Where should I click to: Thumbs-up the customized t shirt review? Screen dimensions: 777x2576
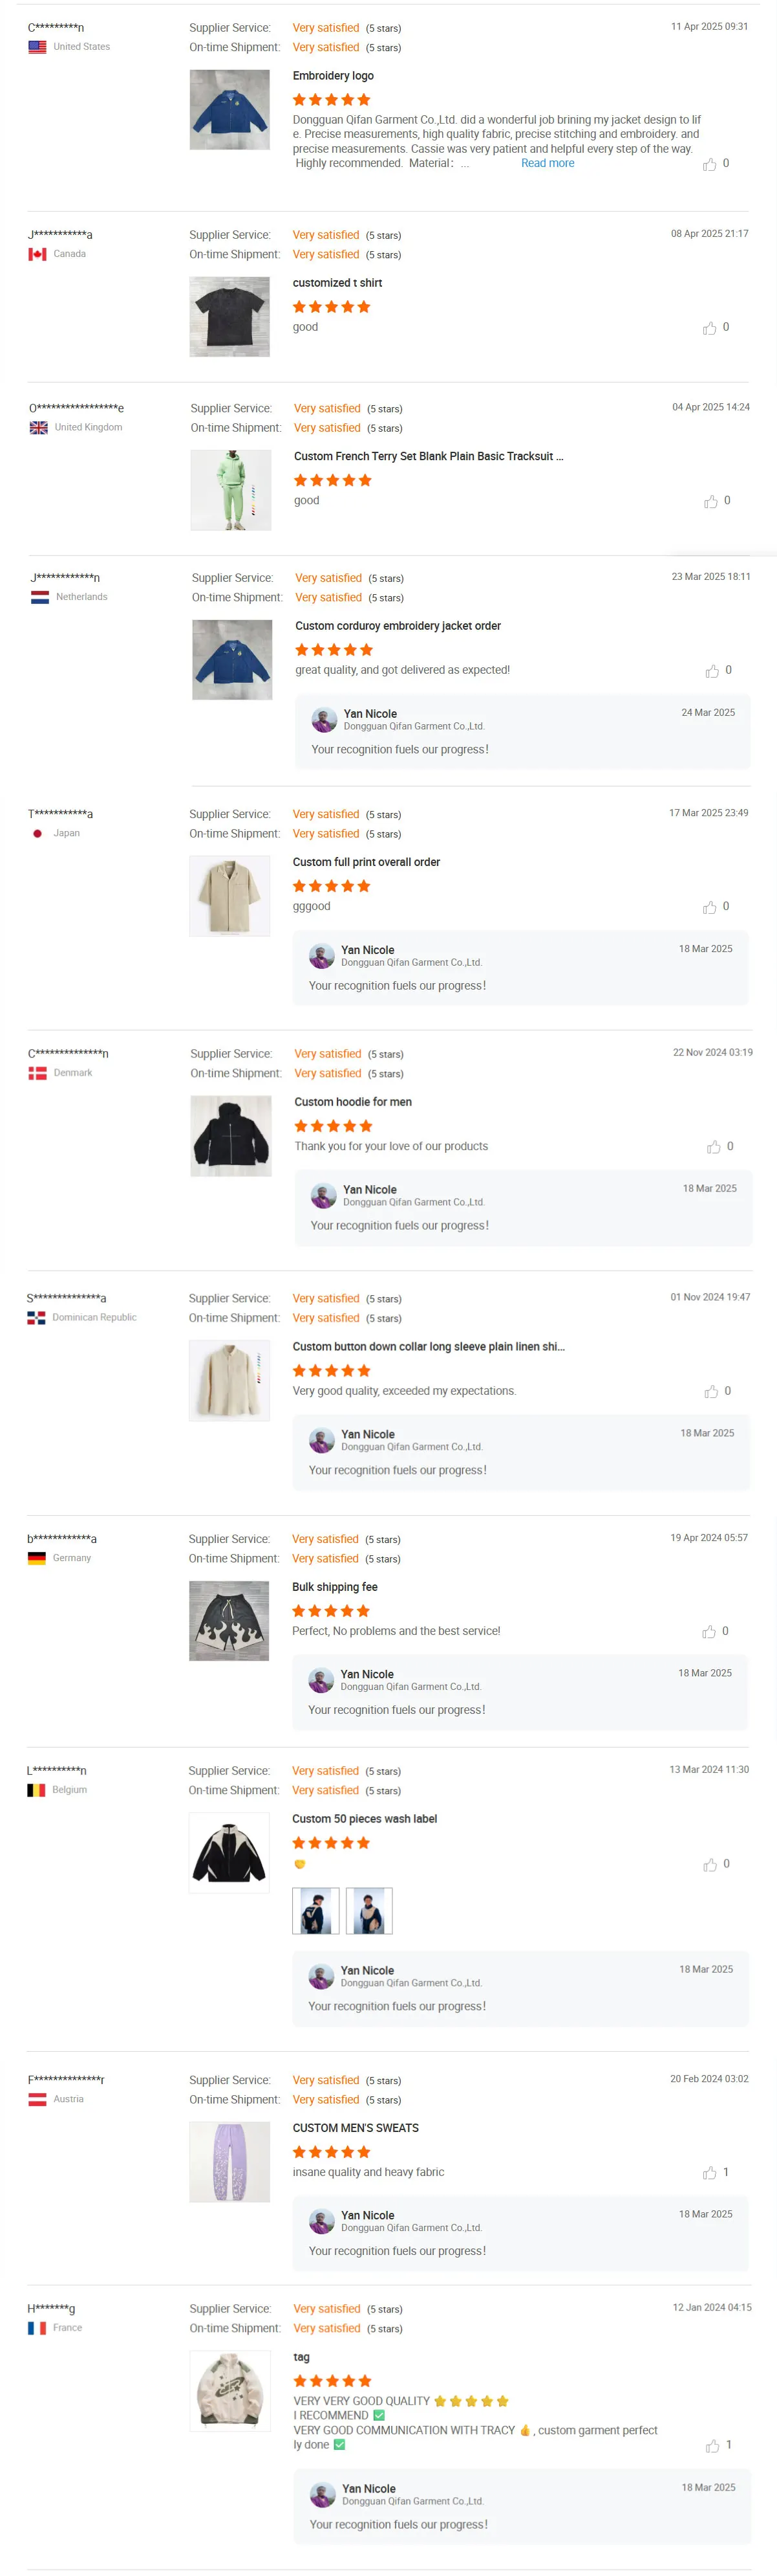pyautogui.click(x=709, y=328)
